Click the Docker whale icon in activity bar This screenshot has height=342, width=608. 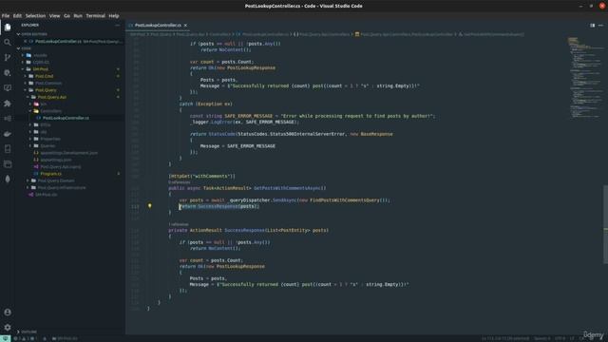click(8, 134)
